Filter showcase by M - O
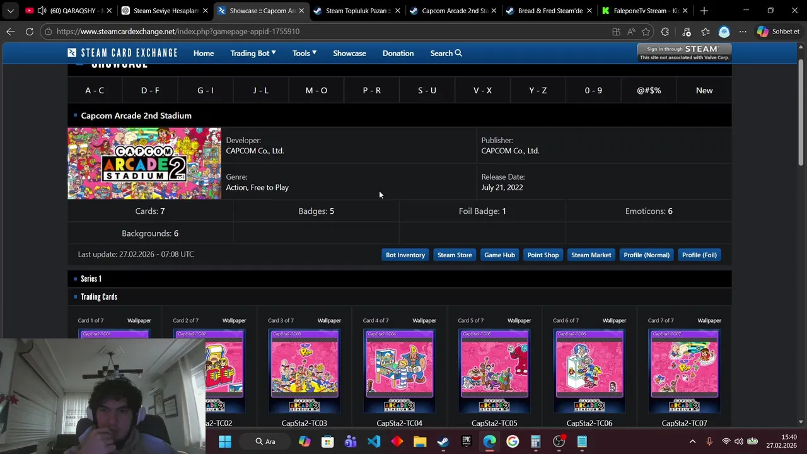 [x=316, y=90]
